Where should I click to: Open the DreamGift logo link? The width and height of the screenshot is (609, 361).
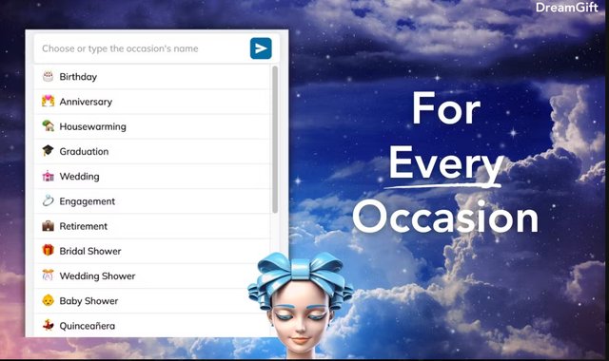(566, 7)
